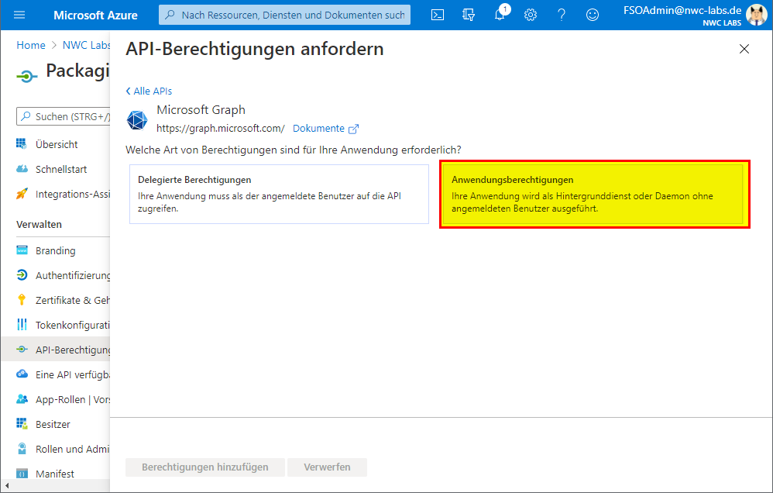Select Branding in sidebar menu
This screenshot has width=773, height=493.
[55, 250]
